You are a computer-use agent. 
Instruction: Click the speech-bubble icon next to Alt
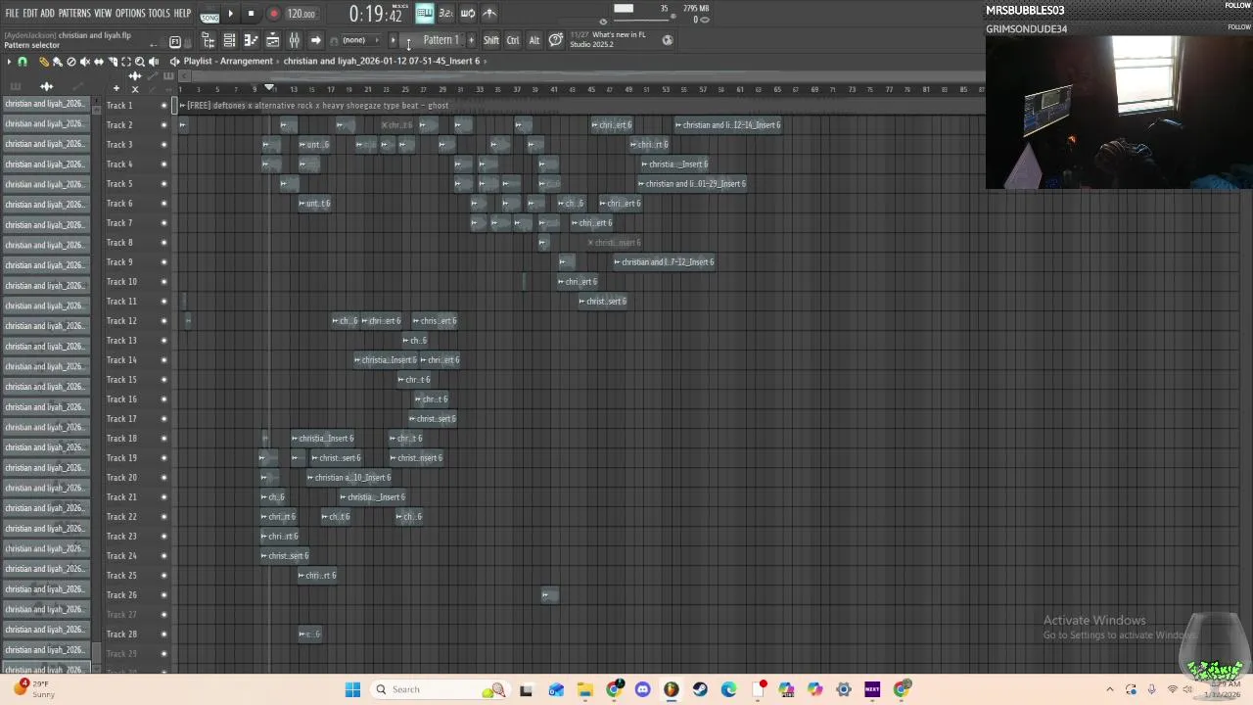(x=555, y=40)
